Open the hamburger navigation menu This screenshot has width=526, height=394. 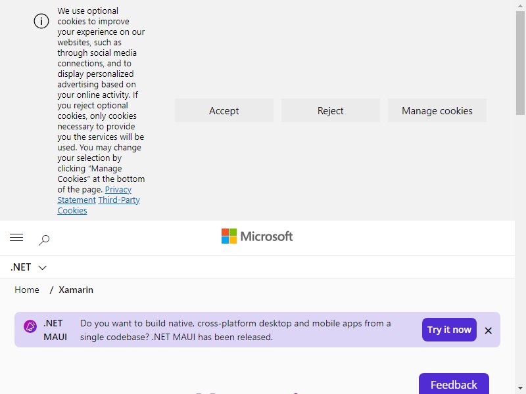(16, 238)
